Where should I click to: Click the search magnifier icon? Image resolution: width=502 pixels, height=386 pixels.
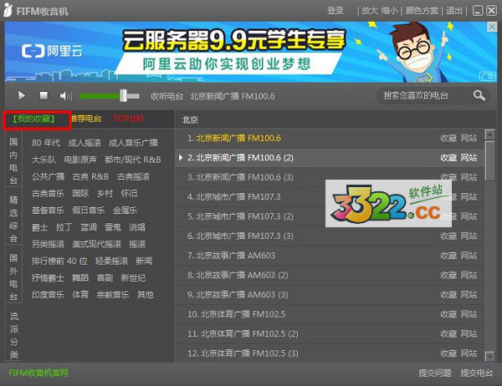479,95
